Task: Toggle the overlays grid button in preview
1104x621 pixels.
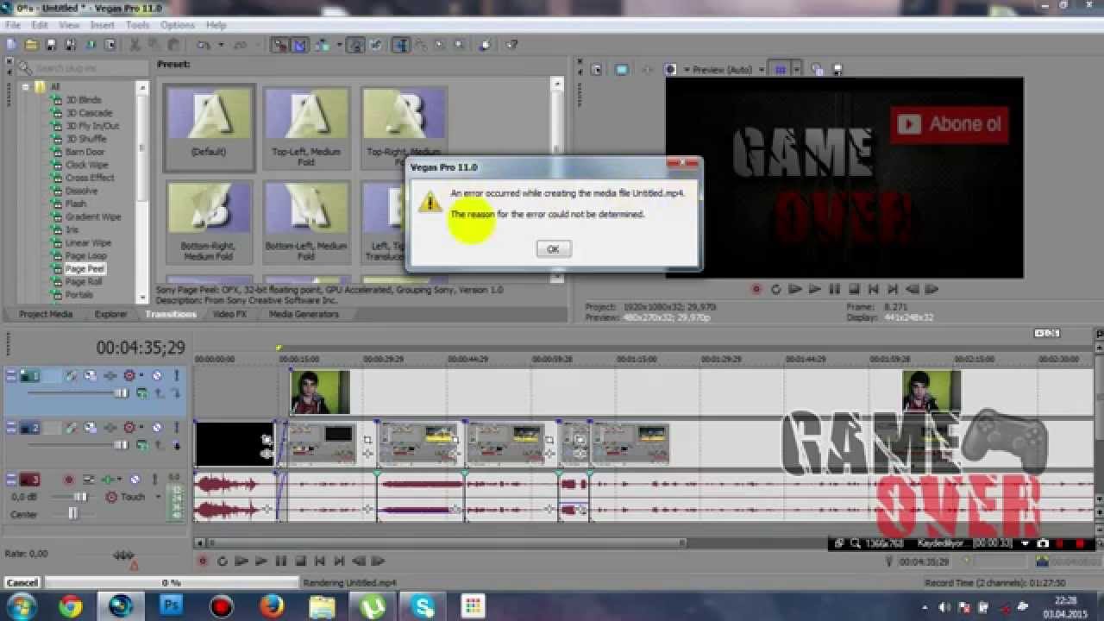Action: coord(781,70)
